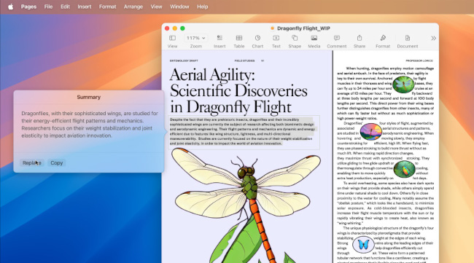
Task: Open the Format menu in the menu bar
Action: click(108, 7)
